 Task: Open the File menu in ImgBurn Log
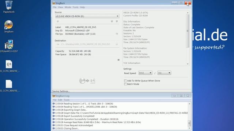[x=54, y=100]
